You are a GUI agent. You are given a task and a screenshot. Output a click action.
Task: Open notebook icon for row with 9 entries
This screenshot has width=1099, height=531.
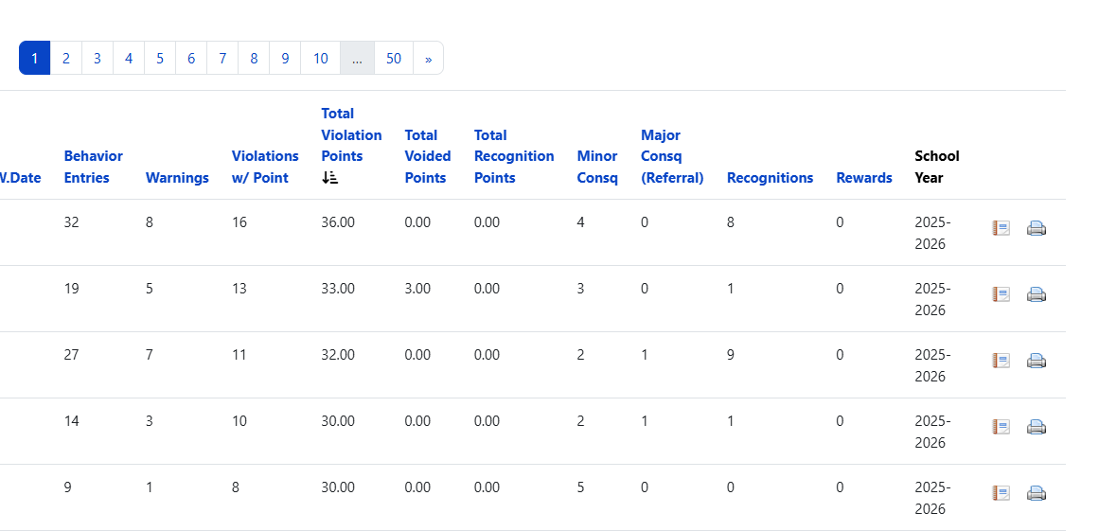[1001, 493]
